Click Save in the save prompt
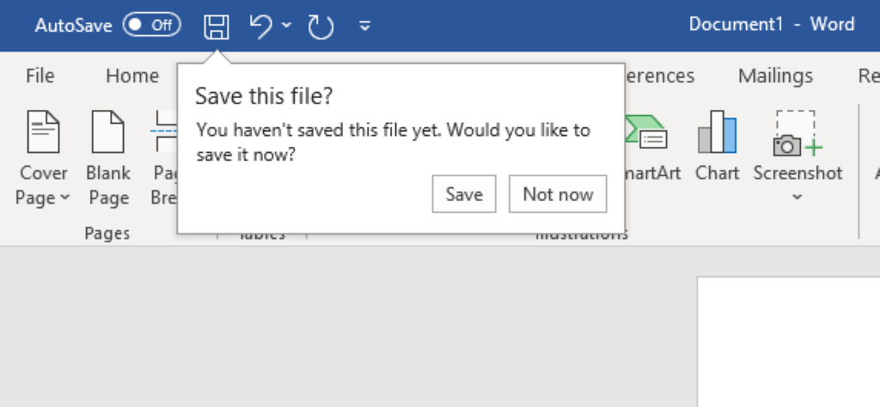The image size is (880, 407). 464,194
